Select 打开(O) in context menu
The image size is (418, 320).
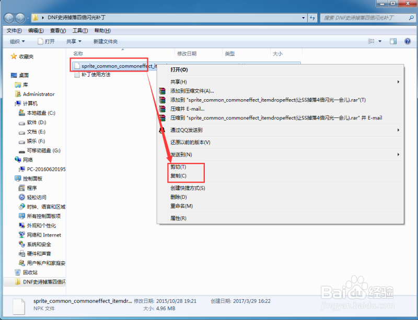pyautogui.click(x=179, y=70)
